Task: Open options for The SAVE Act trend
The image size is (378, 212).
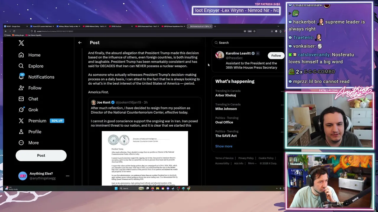Action: (x=282, y=132)
